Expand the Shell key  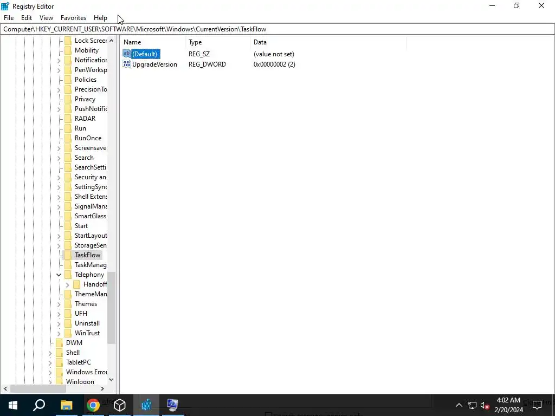[x=50, y=353]
